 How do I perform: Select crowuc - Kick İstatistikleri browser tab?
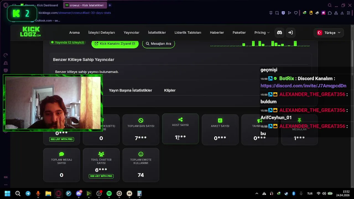pyautogui.click(x=85, y=5)
